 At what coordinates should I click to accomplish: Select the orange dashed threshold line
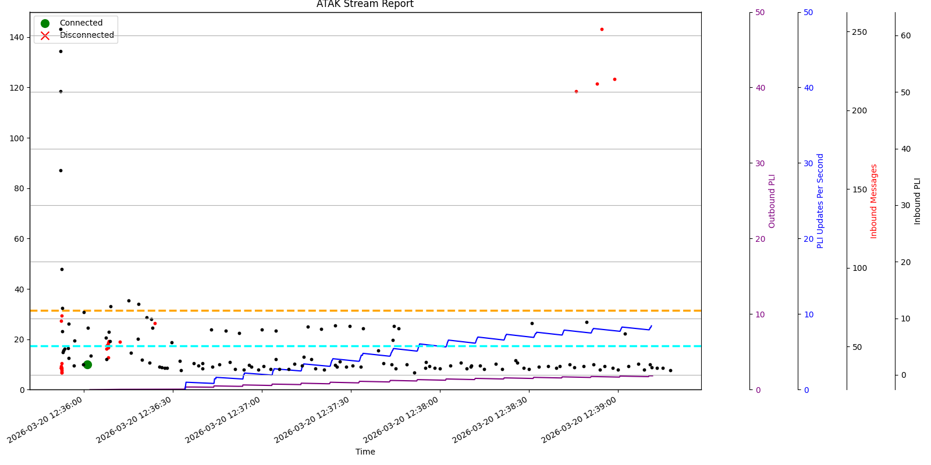pos(407,310)
